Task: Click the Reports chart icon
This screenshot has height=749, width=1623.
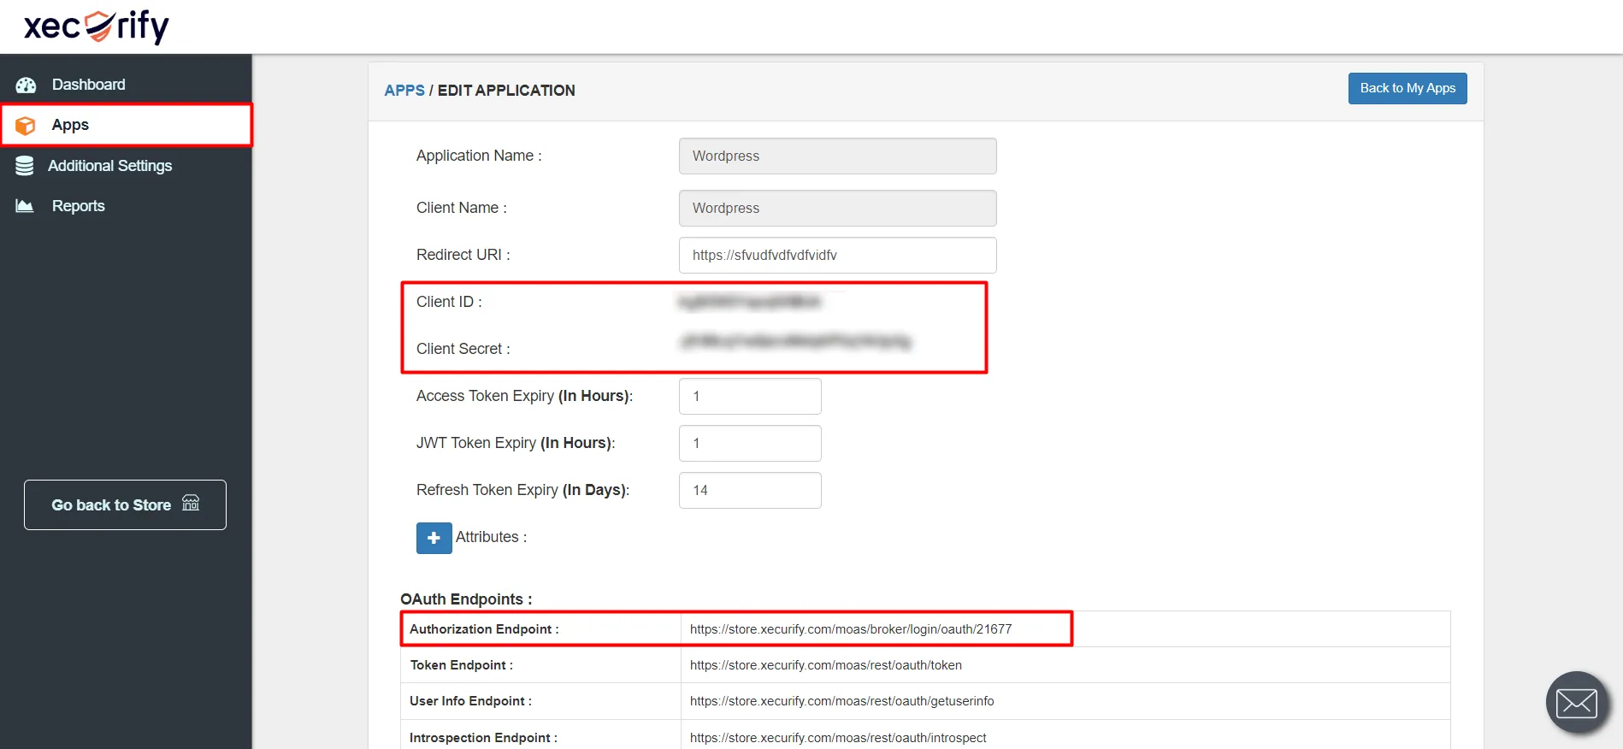Action: (25, 206)
